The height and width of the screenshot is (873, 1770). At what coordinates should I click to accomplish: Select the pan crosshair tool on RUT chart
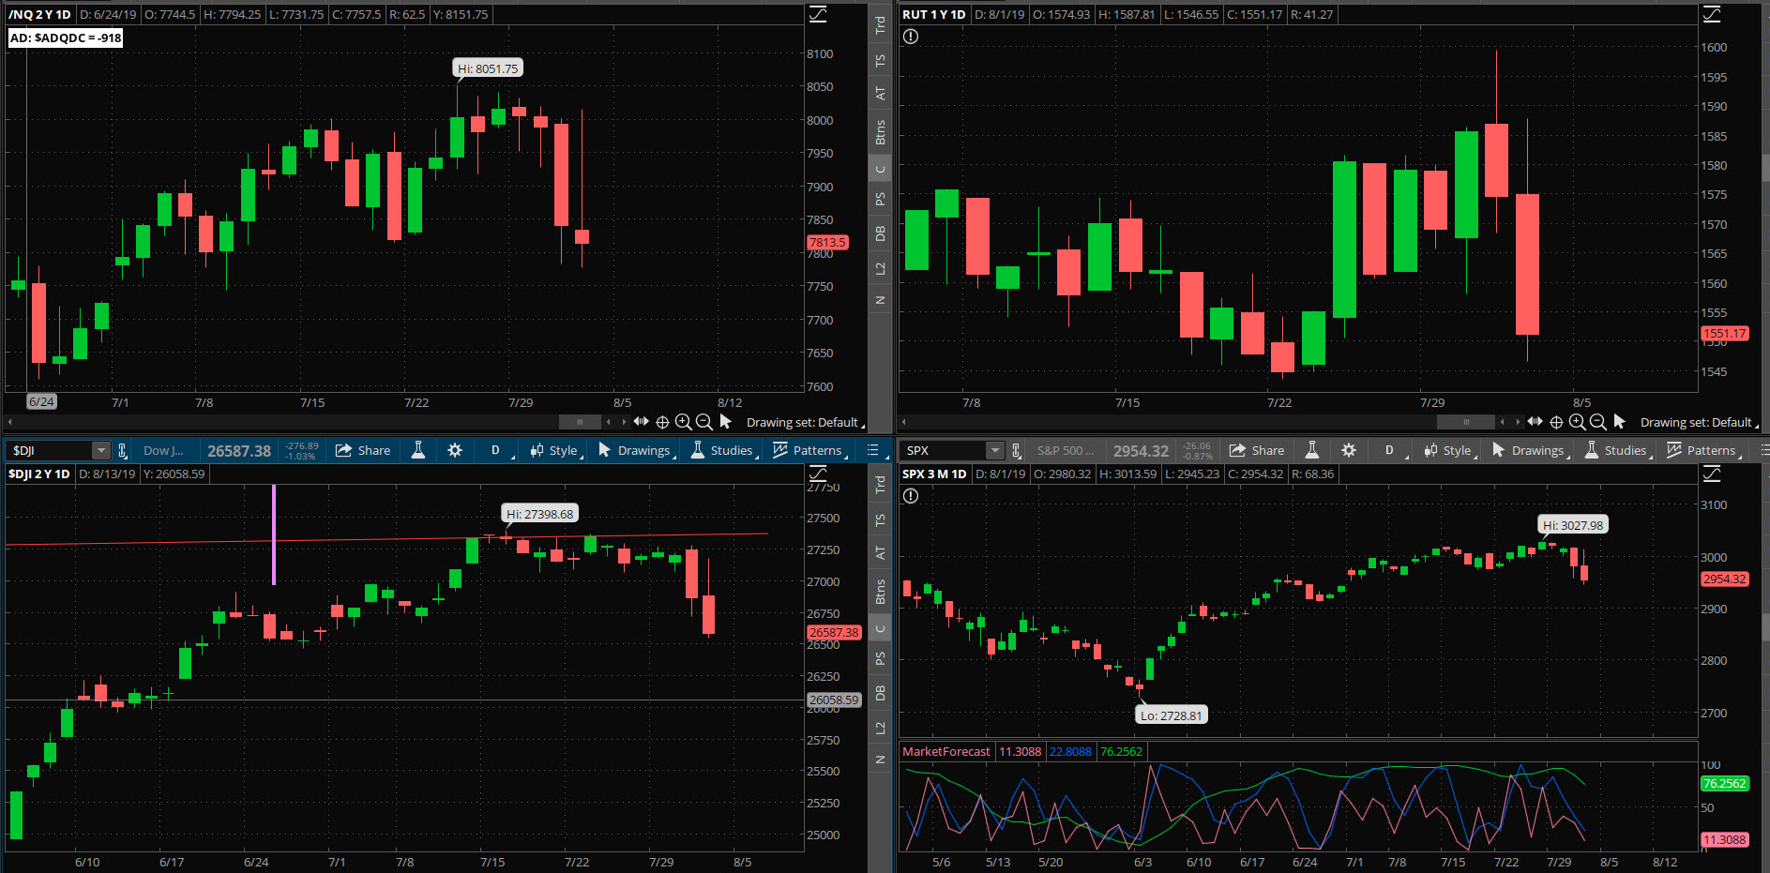1556,422
